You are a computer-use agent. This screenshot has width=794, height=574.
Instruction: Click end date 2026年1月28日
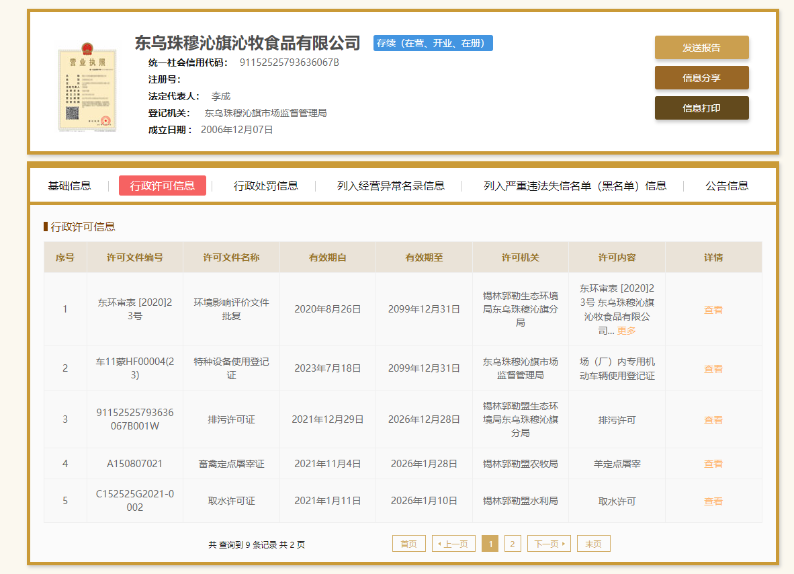click(424, 464)
